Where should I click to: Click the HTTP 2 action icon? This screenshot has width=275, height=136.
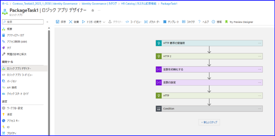click(x=159, y=56)
